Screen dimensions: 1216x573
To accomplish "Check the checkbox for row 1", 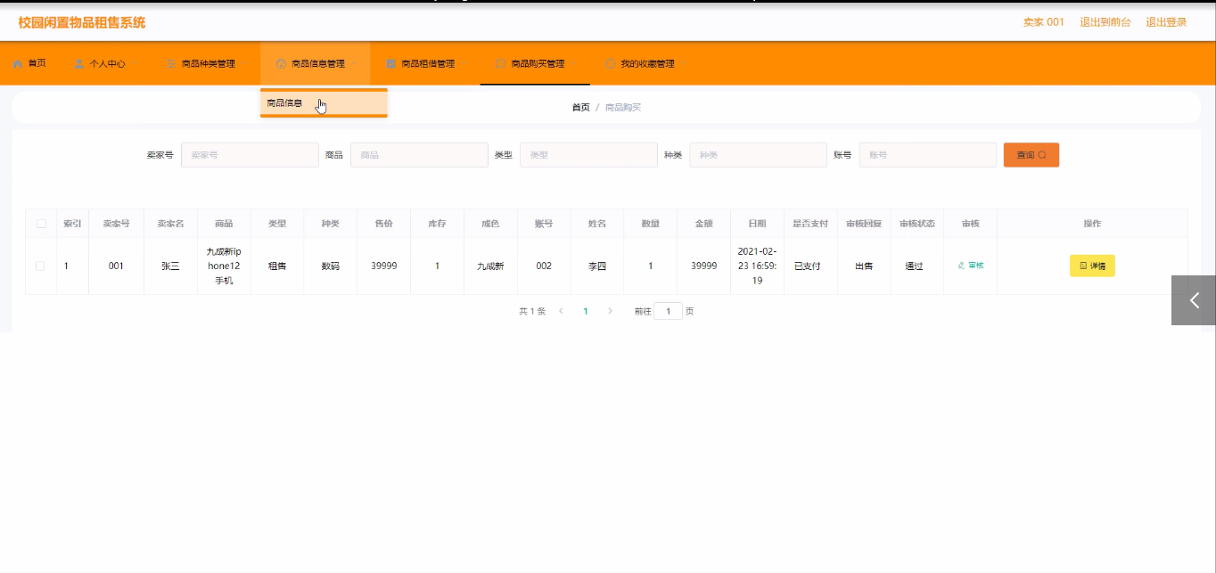I will click(x=40, y=266).
